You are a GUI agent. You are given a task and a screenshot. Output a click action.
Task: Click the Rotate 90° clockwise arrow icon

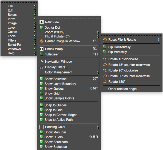pos(105,70)
